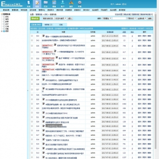Image resolution: width=159 pixels, height=159 pixels.
Task: Open 版本更新 in the secondary menu bar
Action: [122, 10]
